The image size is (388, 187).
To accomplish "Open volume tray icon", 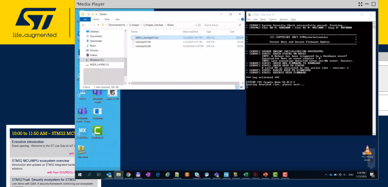I will pos(345,175).
